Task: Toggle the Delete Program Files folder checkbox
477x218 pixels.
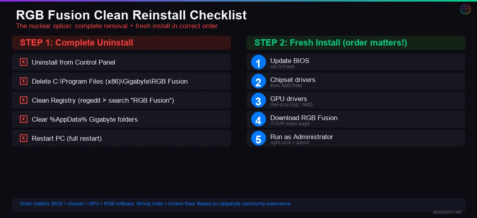Action: pos(24,81)
